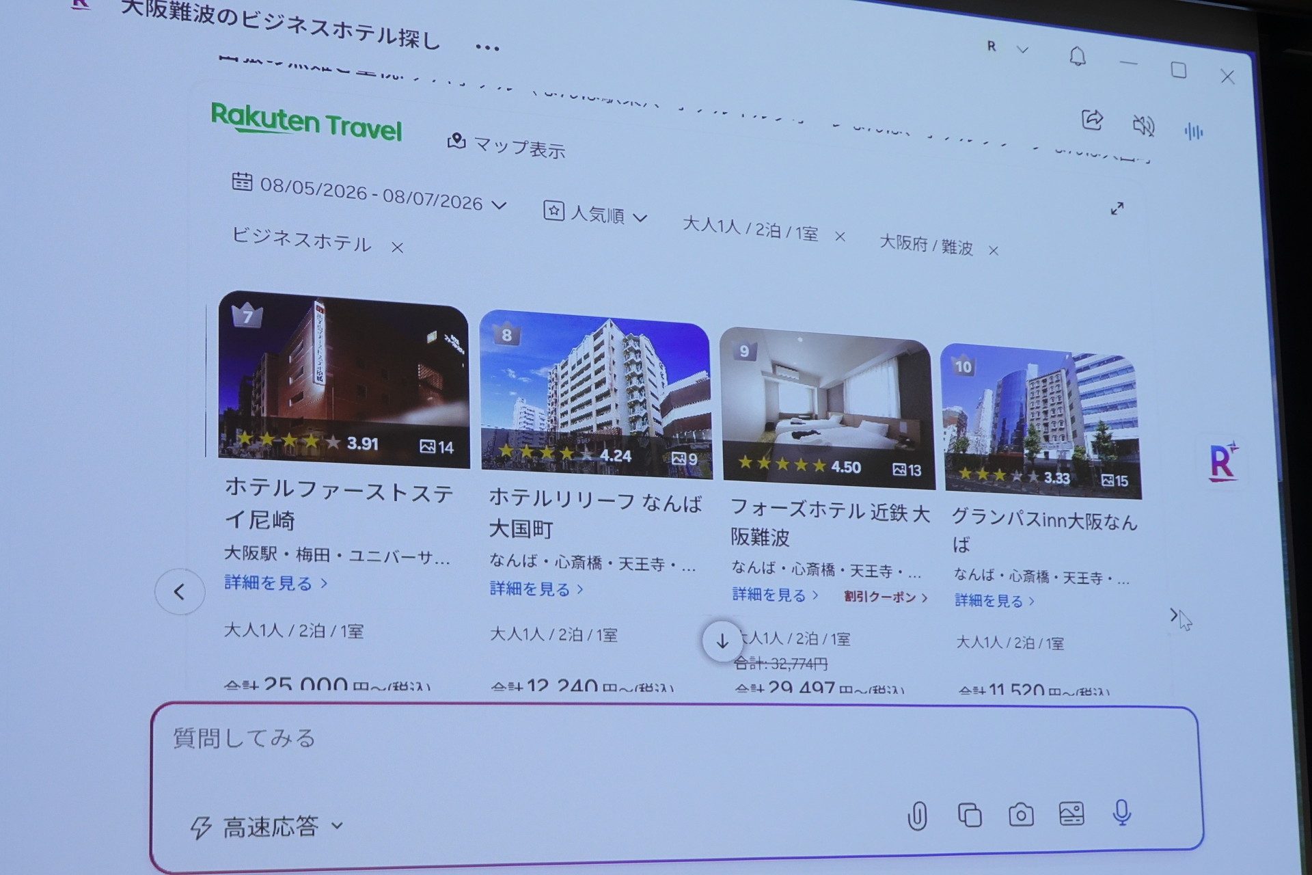Click the 4.50 star rating
Image resolution: width=1312 pixels, height=875 pixels.
(x=799, y=465)
